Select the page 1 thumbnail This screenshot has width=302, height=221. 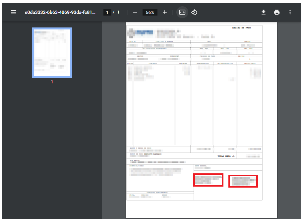point(52,53)
